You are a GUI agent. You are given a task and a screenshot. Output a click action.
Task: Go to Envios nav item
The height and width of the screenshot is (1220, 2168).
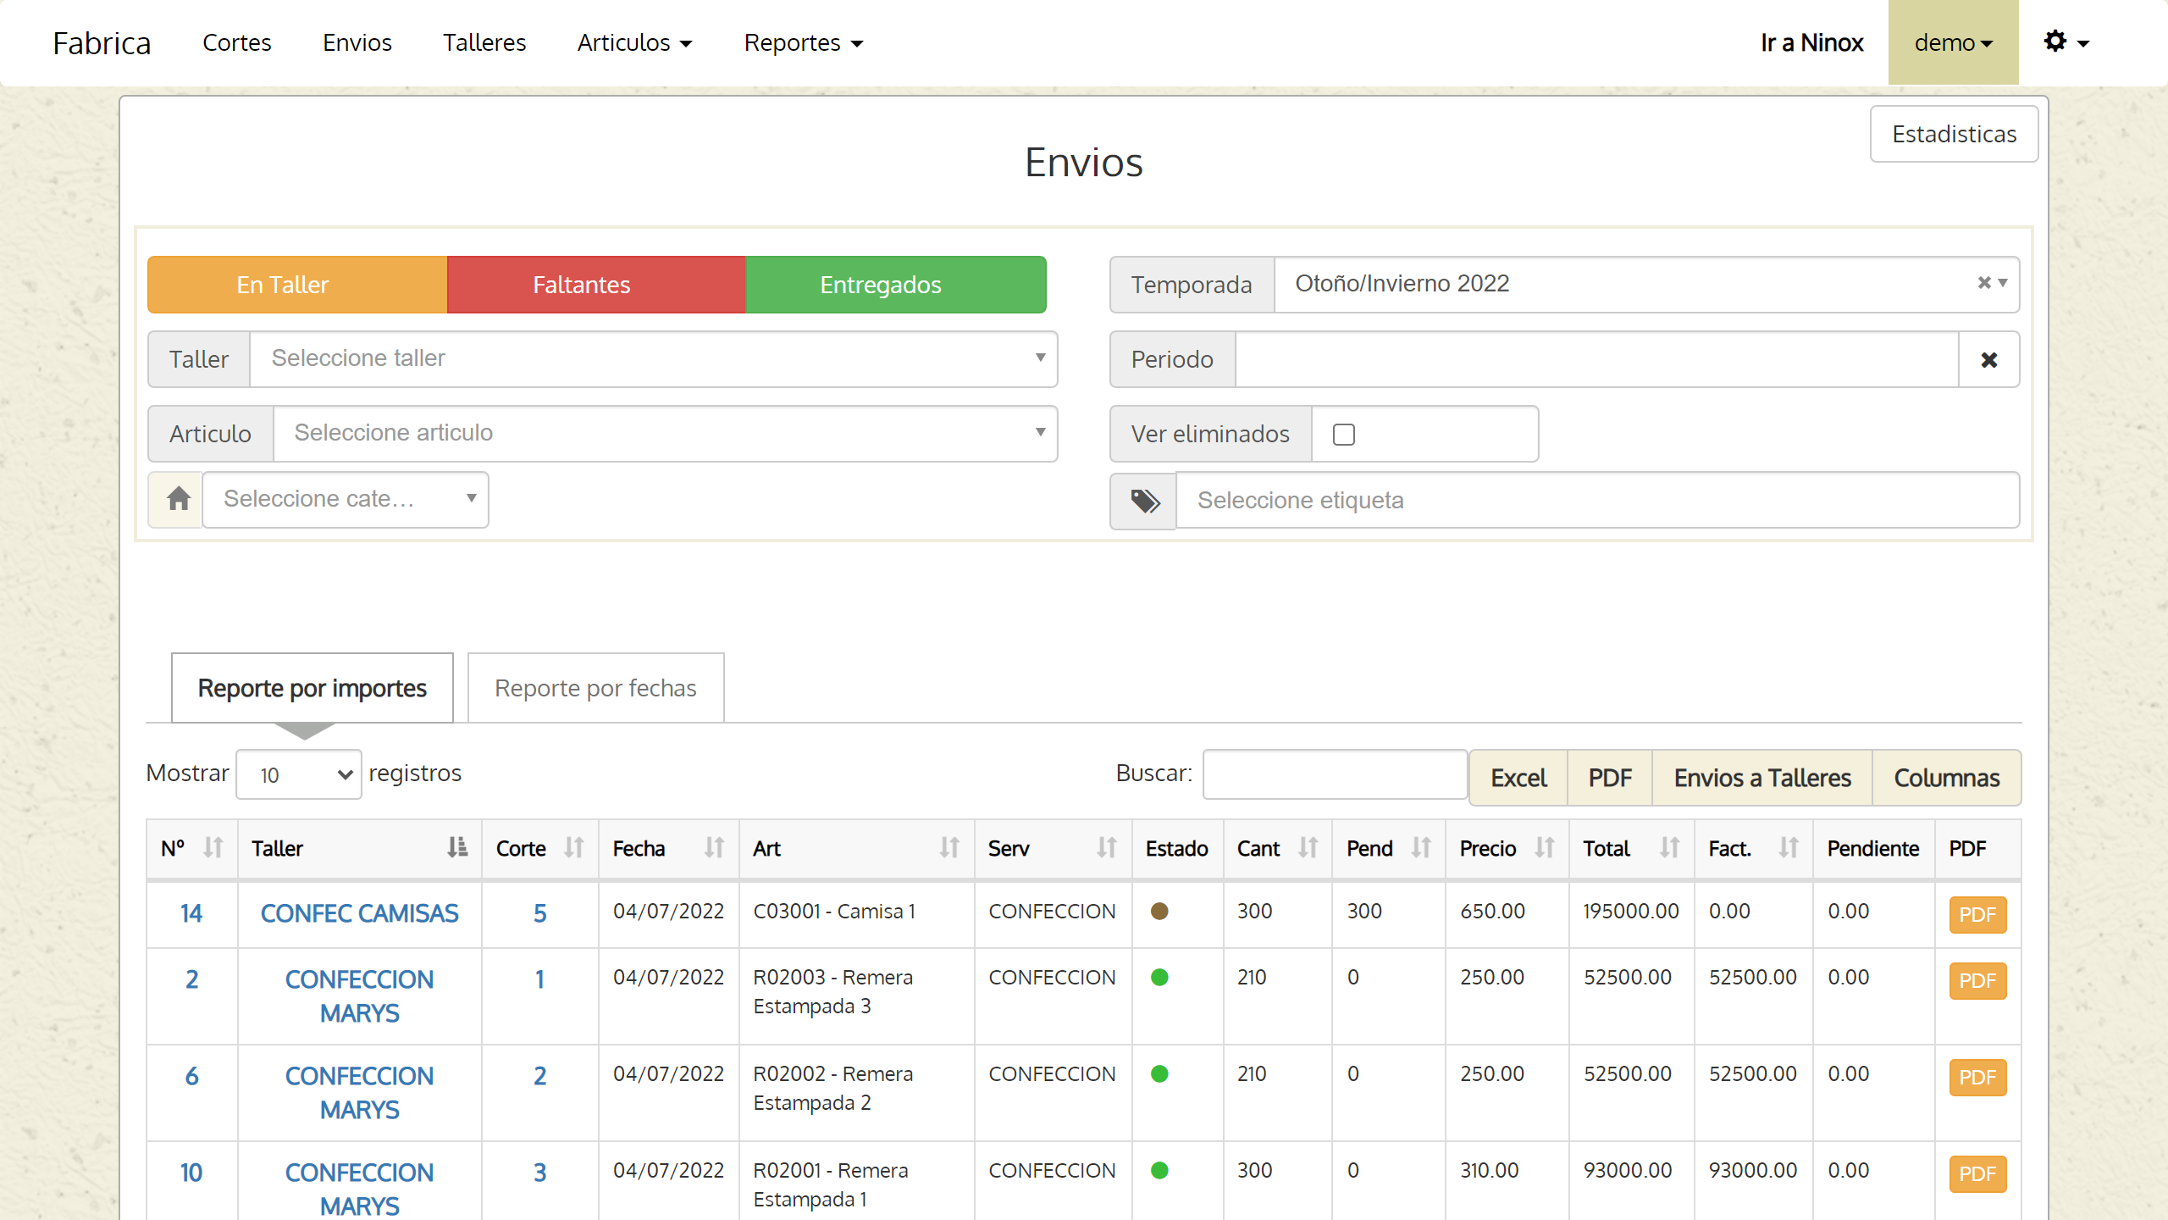(357, 42)
